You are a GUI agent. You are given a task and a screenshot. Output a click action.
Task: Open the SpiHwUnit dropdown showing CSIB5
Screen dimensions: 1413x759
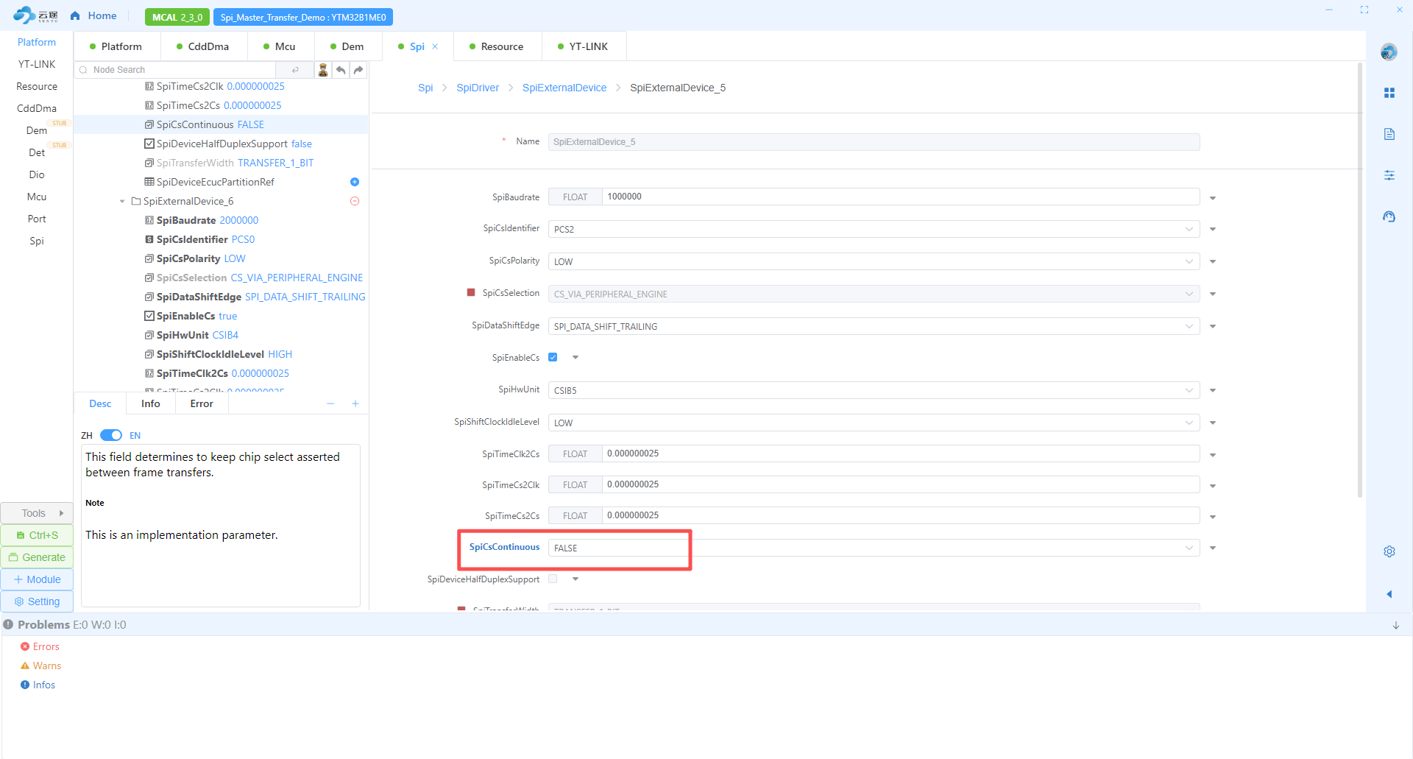[x=873, y=390]
